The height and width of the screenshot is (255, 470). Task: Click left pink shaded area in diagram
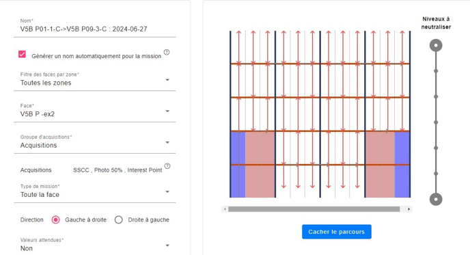click(x=260, y=164)
